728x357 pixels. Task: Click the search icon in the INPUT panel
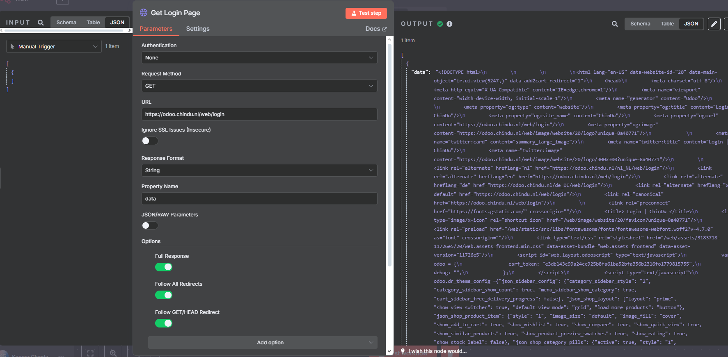pos(41,23)
